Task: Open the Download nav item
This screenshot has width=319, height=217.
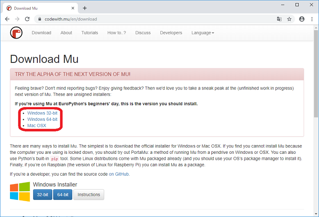Action: click(x=41, y=33)
